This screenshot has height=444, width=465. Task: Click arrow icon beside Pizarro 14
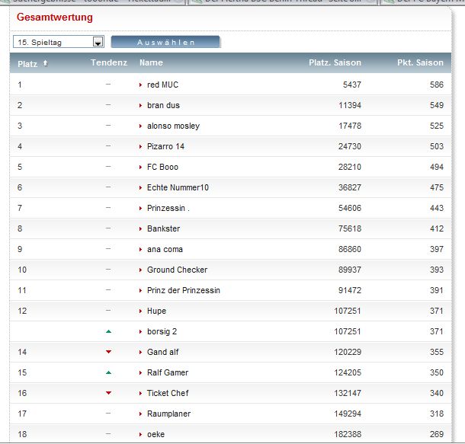pos(141,147)
